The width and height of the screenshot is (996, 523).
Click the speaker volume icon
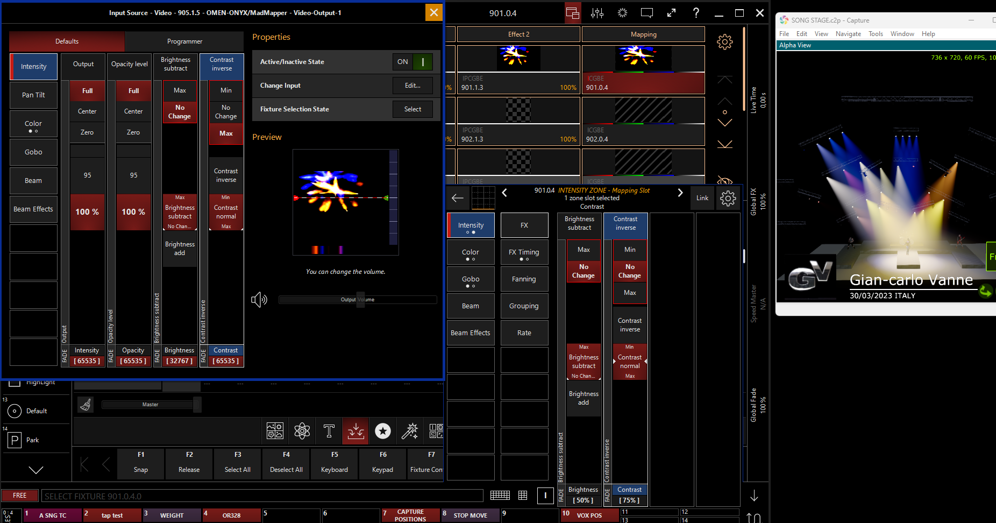[259, 300]
